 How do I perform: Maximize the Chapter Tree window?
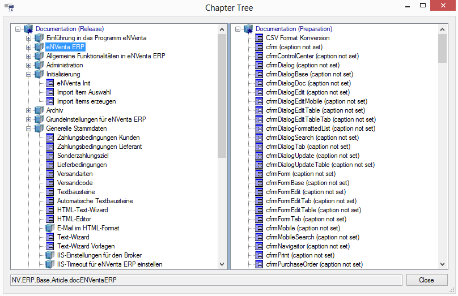[423, 5]
